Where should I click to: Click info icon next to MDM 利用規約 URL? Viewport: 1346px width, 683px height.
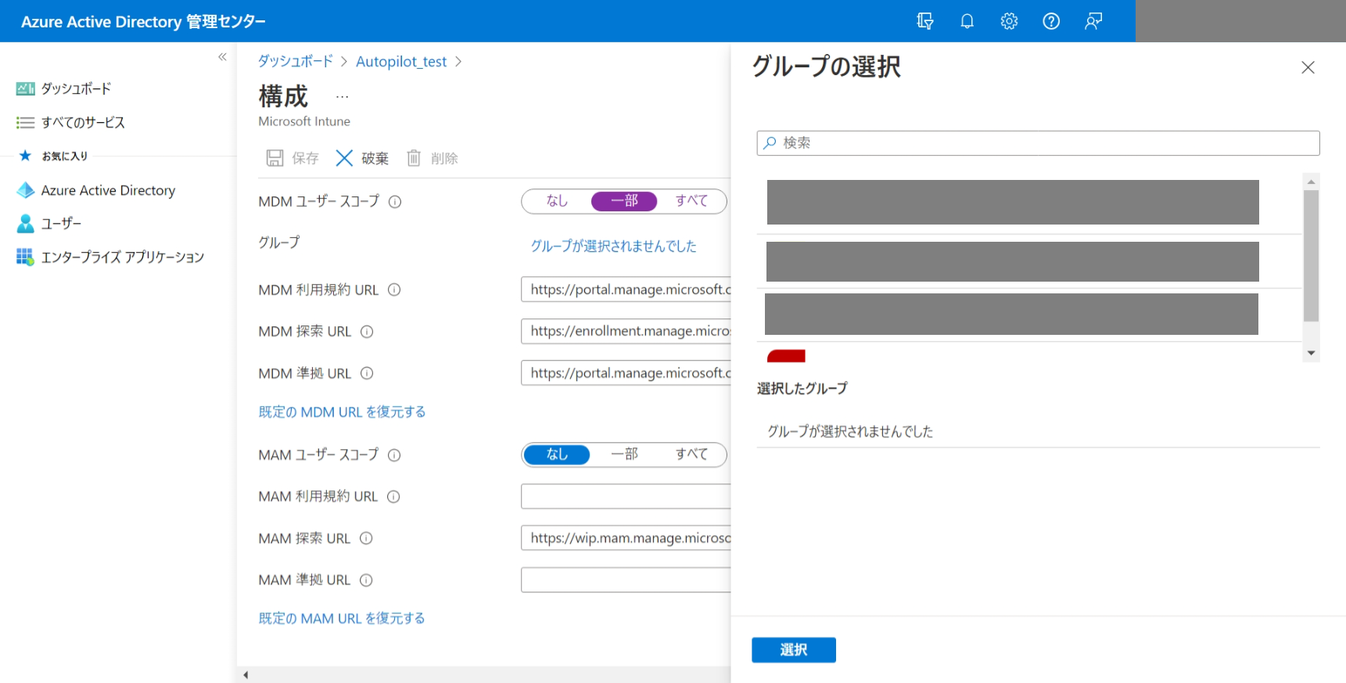click(394, 289)
